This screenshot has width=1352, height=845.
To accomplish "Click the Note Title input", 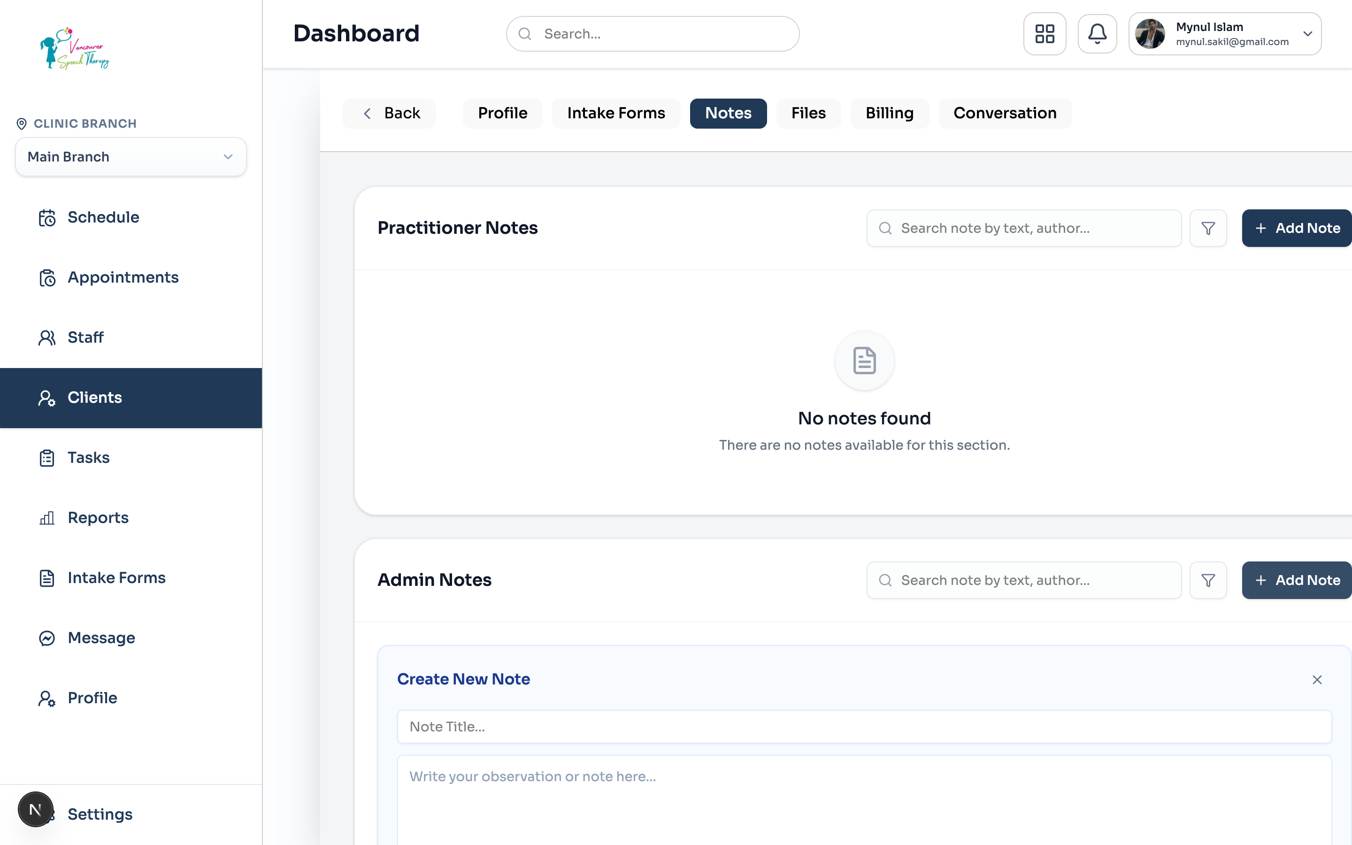I will click(x=864, y=727).
